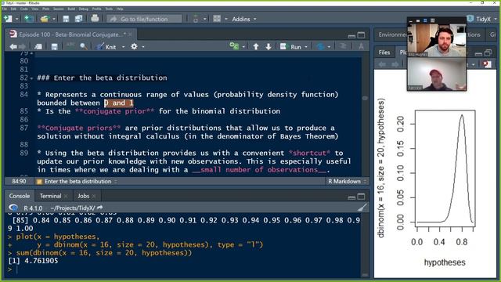This screenshot has width=501, height=282.
Task: Close the Terminal tab
Action: tap(66, 196)
